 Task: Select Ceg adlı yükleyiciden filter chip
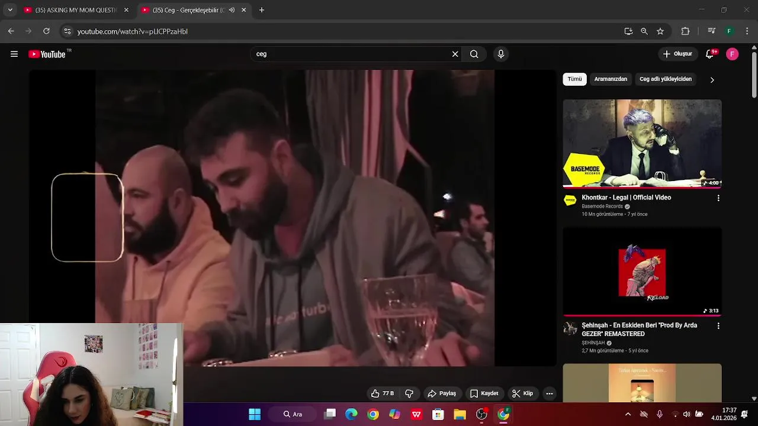[666, 79]
